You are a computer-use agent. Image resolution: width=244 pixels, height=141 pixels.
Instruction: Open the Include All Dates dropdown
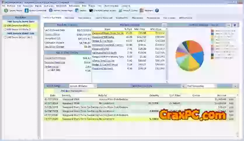coord(95,86)
